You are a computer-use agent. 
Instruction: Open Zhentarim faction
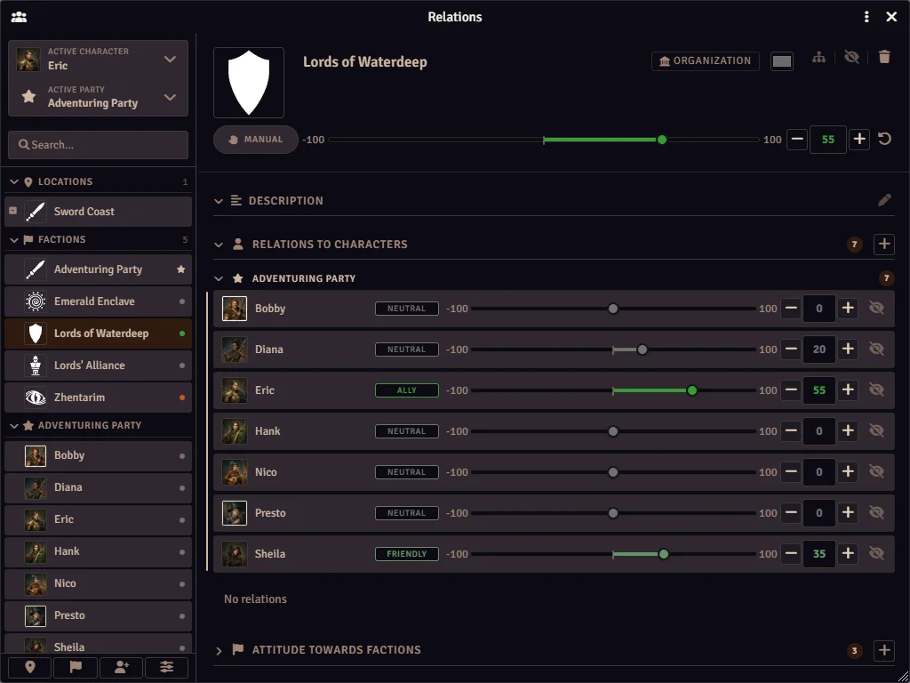click(x=98, y=398)
